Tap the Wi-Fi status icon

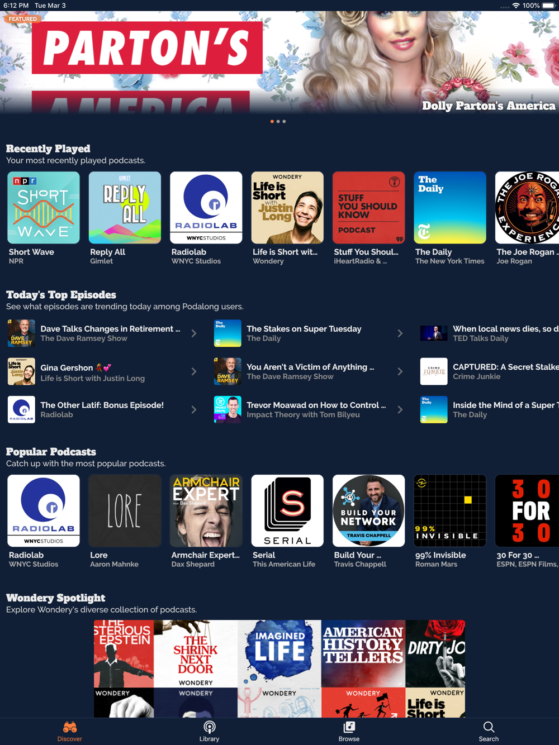(515, 6)
